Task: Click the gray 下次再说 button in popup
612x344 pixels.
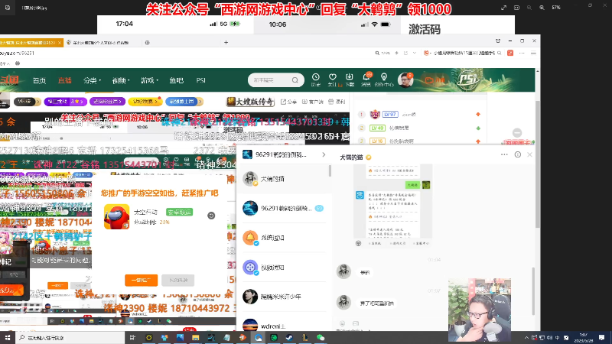Action: [178, 281]
